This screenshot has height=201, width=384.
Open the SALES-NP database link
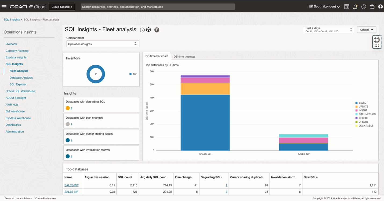71,192
